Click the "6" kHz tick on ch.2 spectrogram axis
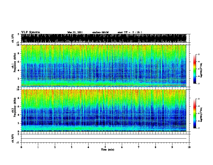 pos(19,106)
